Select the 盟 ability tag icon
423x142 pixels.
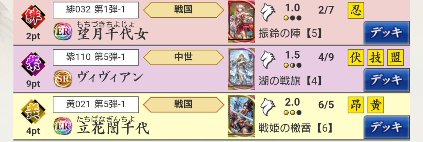[x=395, y=58]
